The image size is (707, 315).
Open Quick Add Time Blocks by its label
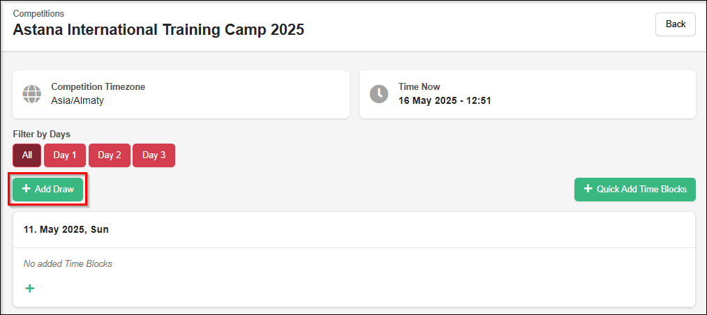[x=641, y=189]
